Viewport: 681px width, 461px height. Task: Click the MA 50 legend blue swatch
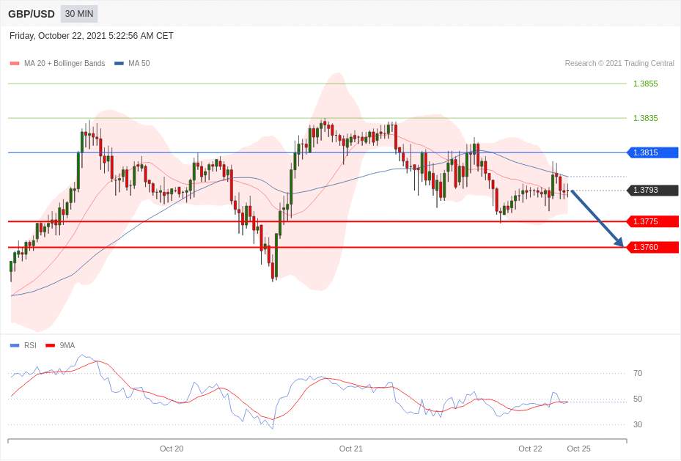(119, 63)
